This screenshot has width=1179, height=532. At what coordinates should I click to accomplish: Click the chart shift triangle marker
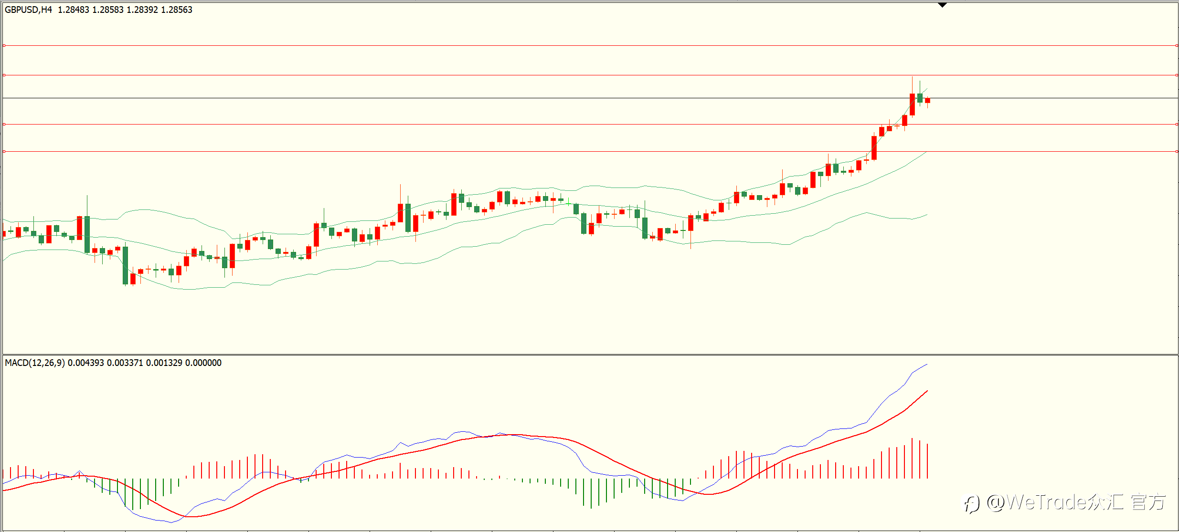pos(942,5)
